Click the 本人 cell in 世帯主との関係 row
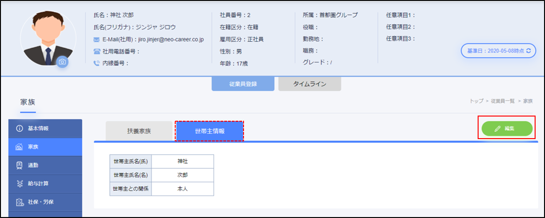545x218 pixels. [182, 188]
